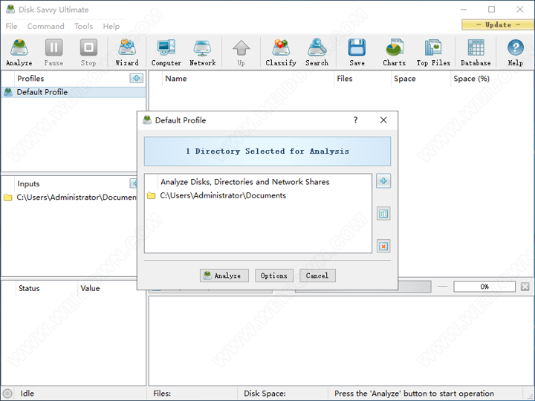This screenshot has width=535, height=401.
Task: Click the 'Disk Space:' status bar entry
Action: [265, 394]
